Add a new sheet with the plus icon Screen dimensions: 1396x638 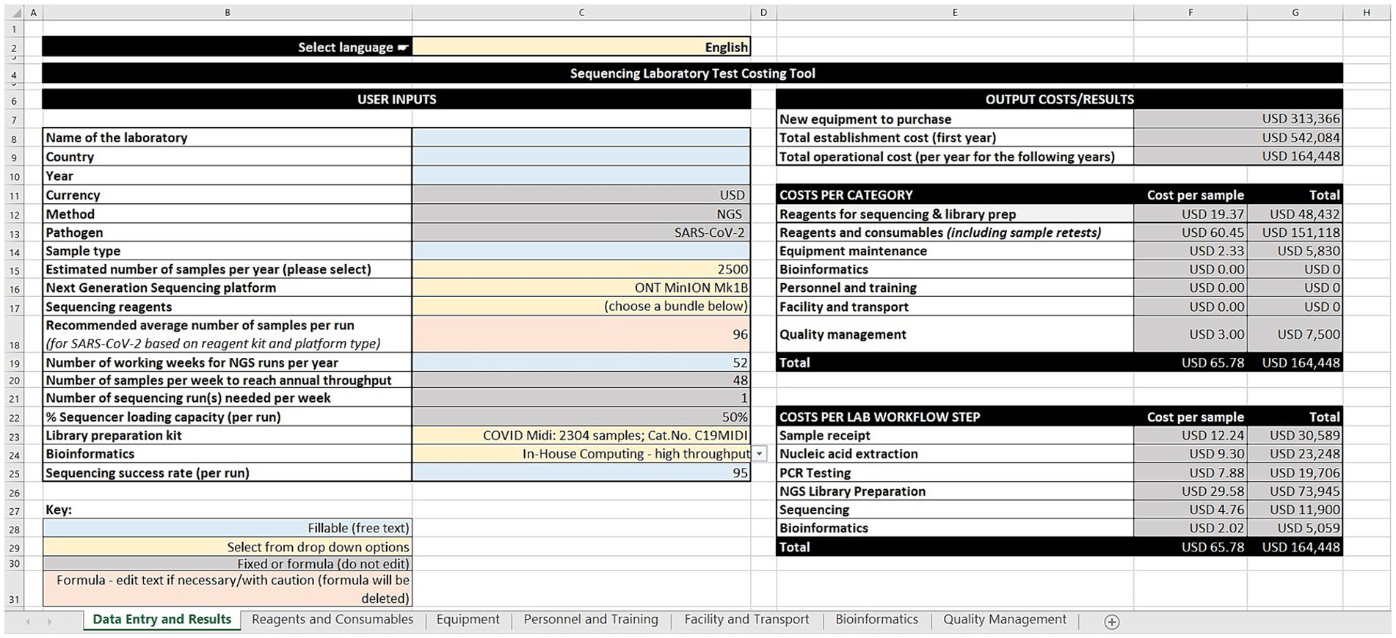pos(1111,622)
